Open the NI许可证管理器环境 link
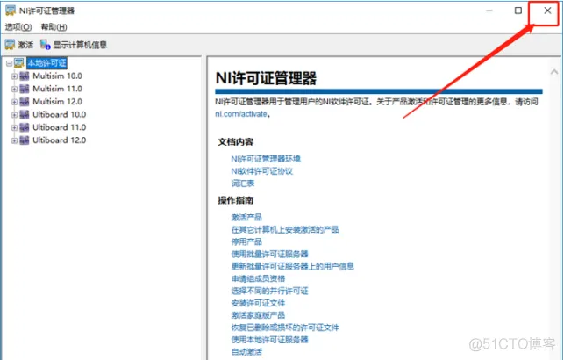Viewport: 564px width, 360px height. [x=266, y=159]
